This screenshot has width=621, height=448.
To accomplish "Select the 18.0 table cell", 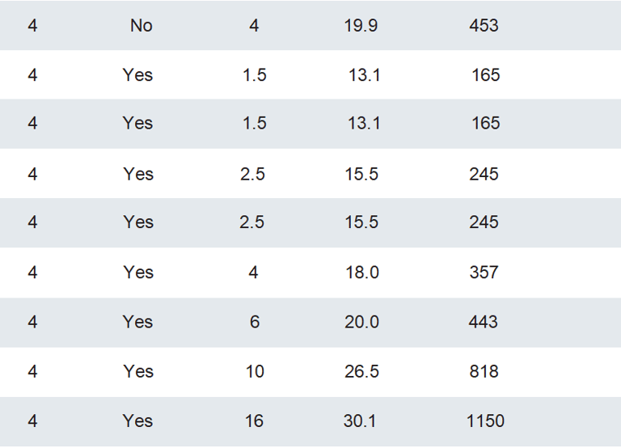I will pyautogui.click(x=361, y=273).
